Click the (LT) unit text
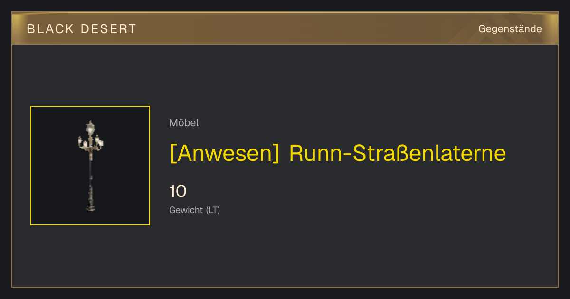The width and height of the screenshot is (570, 299). coord(213,210)
